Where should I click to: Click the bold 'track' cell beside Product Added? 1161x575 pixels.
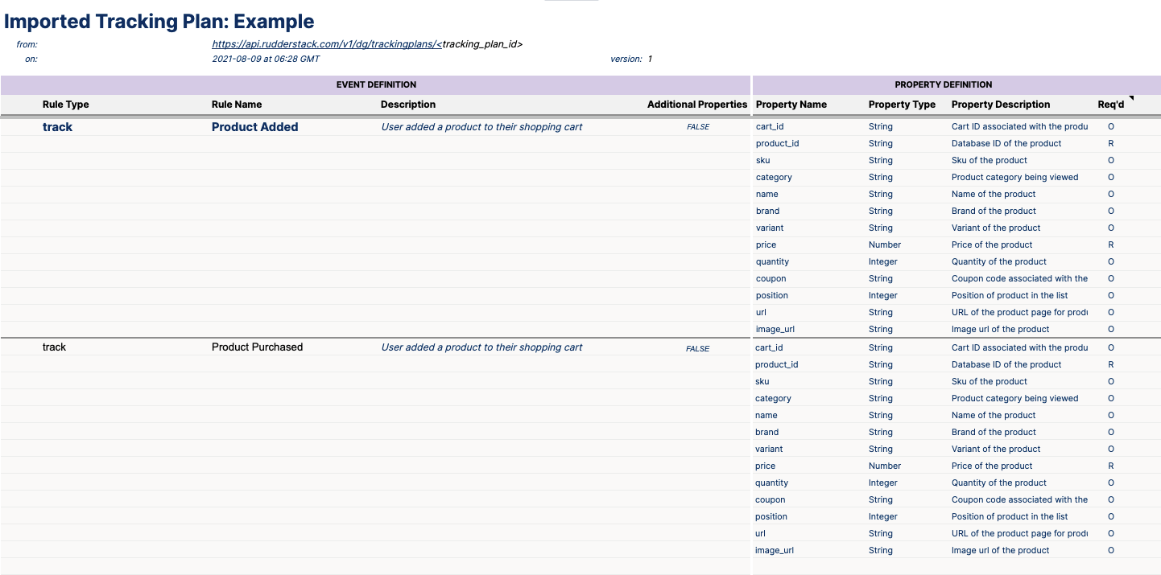point(57,127)
